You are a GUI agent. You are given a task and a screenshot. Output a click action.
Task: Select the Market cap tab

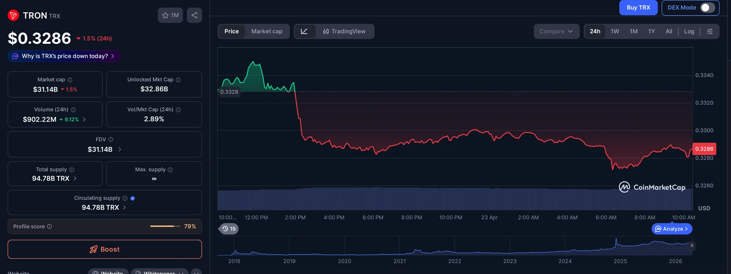pyautogui.click(x=267, y=31)
